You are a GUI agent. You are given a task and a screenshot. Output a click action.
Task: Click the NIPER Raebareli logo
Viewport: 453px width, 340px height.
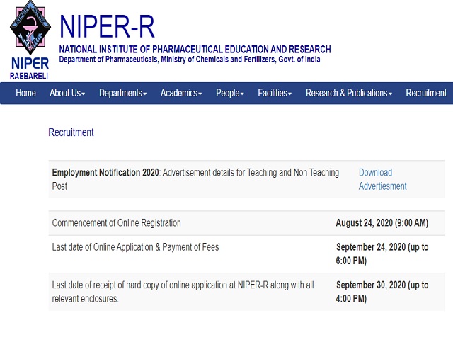pyautogui.click(x=30, y=40)
